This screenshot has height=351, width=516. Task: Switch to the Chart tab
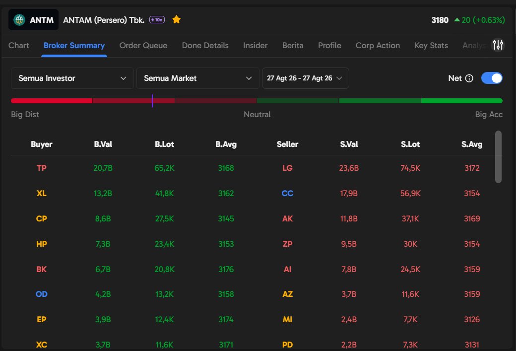click(x=19, y=46)
